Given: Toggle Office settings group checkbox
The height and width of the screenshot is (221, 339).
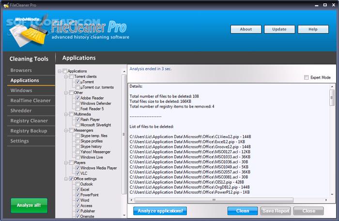Looking at the screenshot, I should (x=71, y=179).
